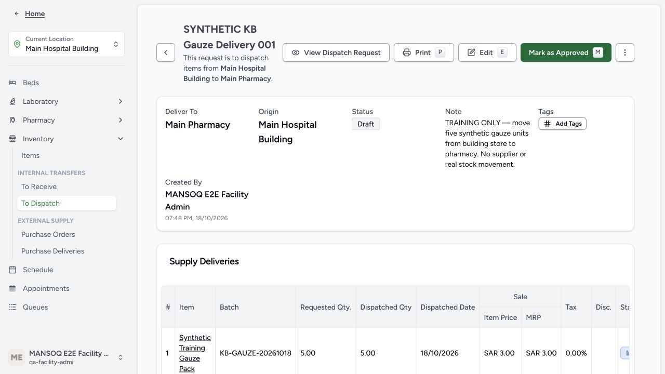Click the back chevron button near title
665x374 pixels.
(166, 52)
